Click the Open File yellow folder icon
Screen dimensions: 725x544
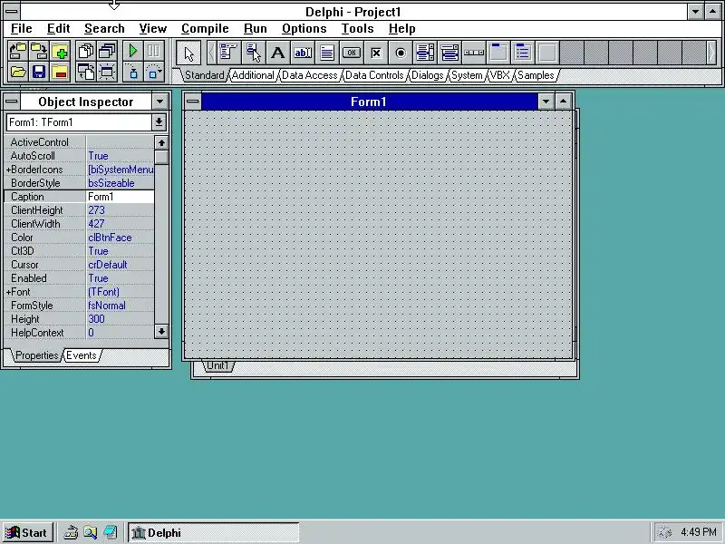[17, 72]
